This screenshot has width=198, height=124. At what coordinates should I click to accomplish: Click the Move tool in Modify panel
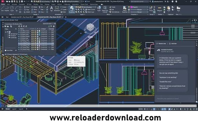(x=27, y=7)
